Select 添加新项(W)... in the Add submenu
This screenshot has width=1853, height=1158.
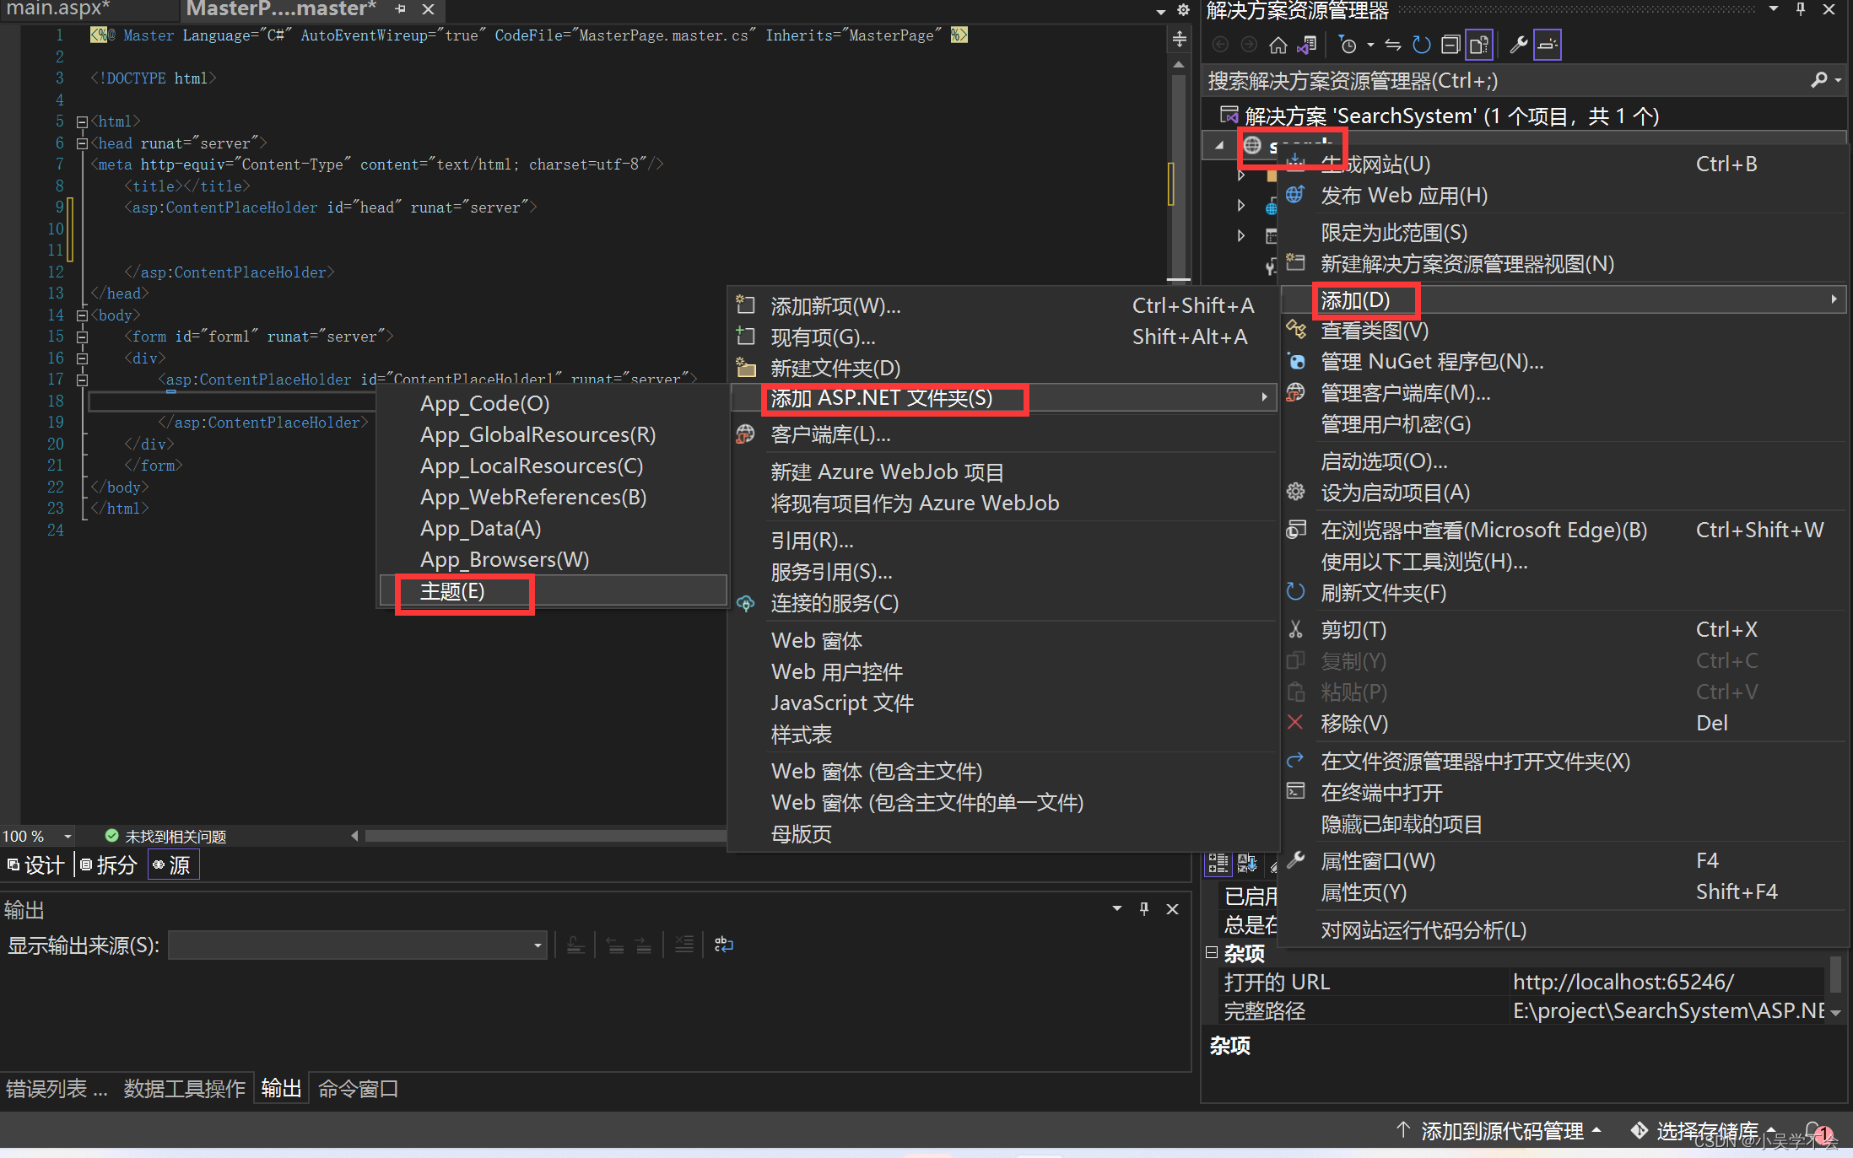tap(835, 305)
